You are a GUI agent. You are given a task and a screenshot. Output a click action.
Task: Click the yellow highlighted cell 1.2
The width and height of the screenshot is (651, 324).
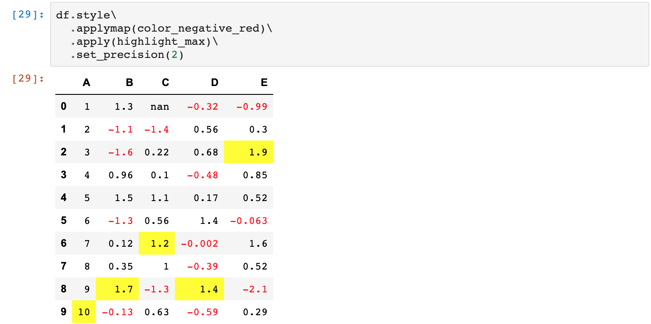click(157, 243)
